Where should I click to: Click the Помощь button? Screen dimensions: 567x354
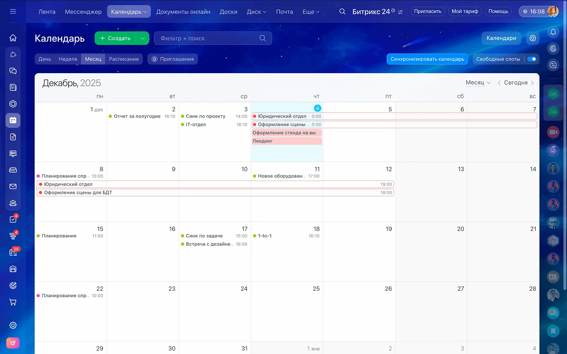pyautogui.click(x=498, y=11)
